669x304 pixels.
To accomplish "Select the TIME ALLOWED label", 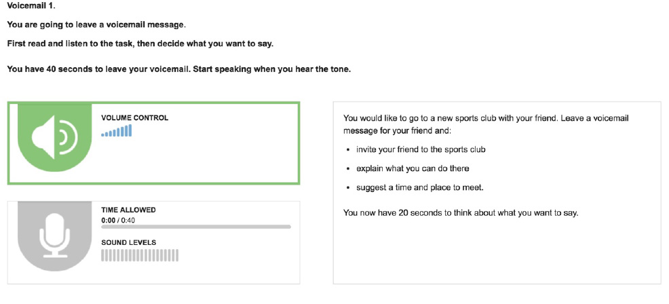I will (x=128, y=210).
